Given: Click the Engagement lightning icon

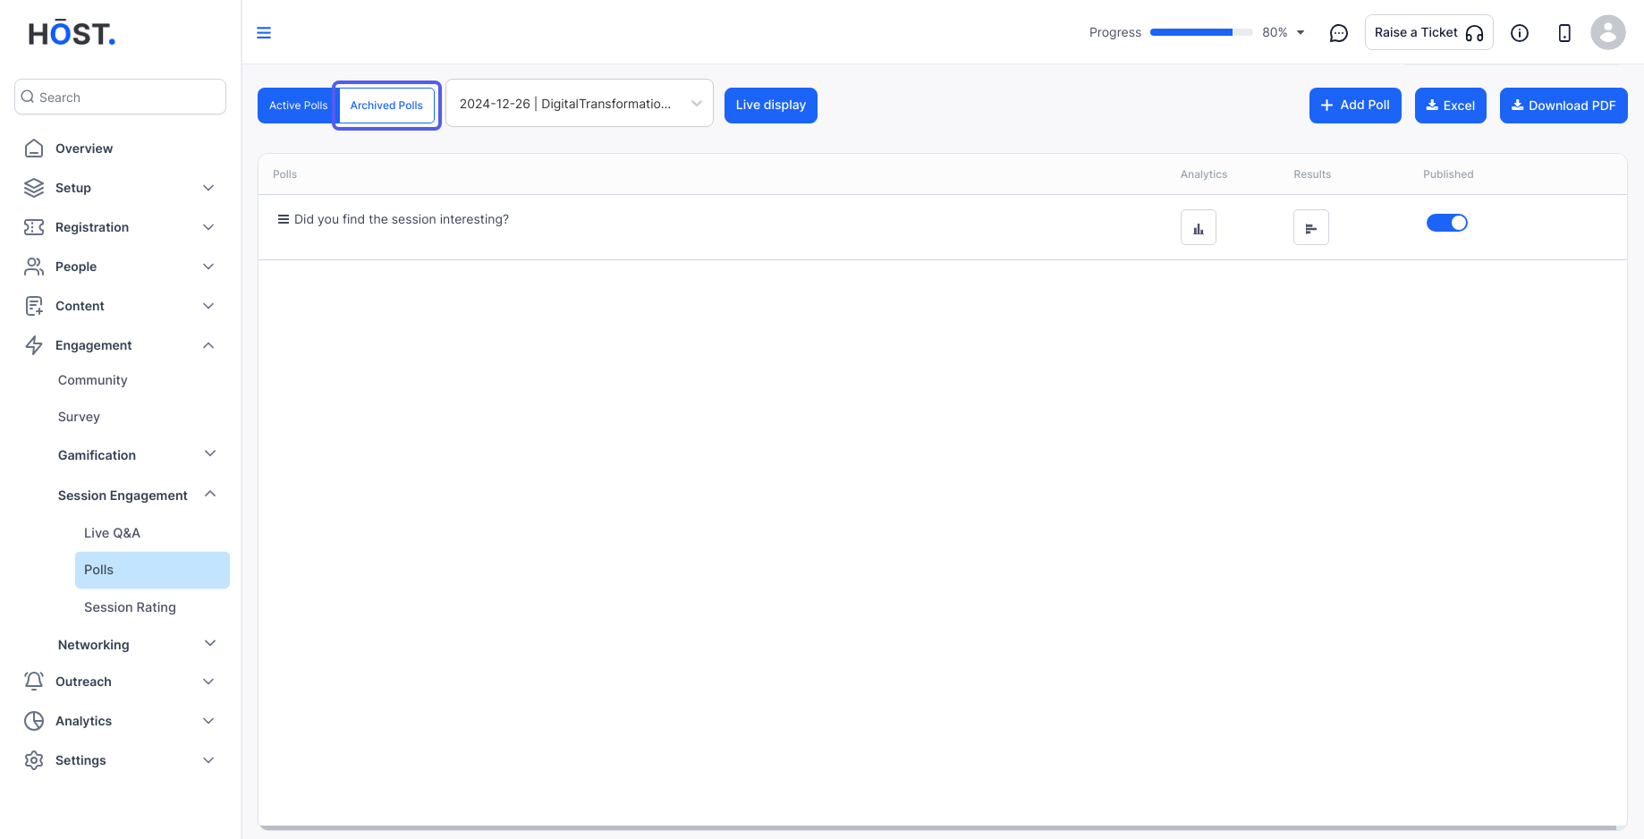Looking at the screenshot, I should [x=34, y=345].
